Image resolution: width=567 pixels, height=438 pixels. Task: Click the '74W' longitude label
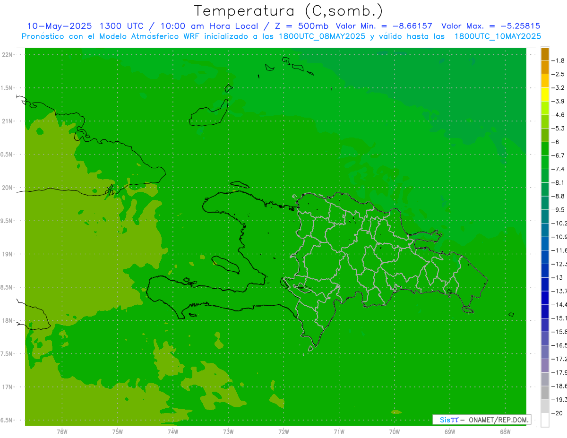tap(173, 432)
